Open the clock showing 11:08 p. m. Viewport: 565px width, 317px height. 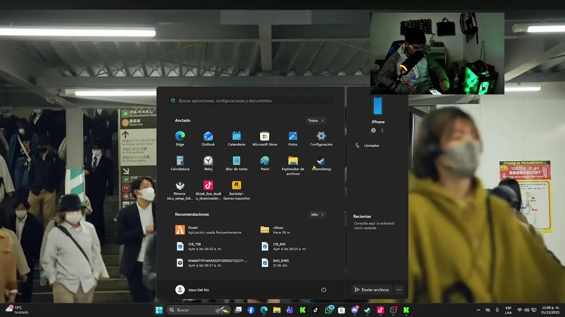click(550, 310)
